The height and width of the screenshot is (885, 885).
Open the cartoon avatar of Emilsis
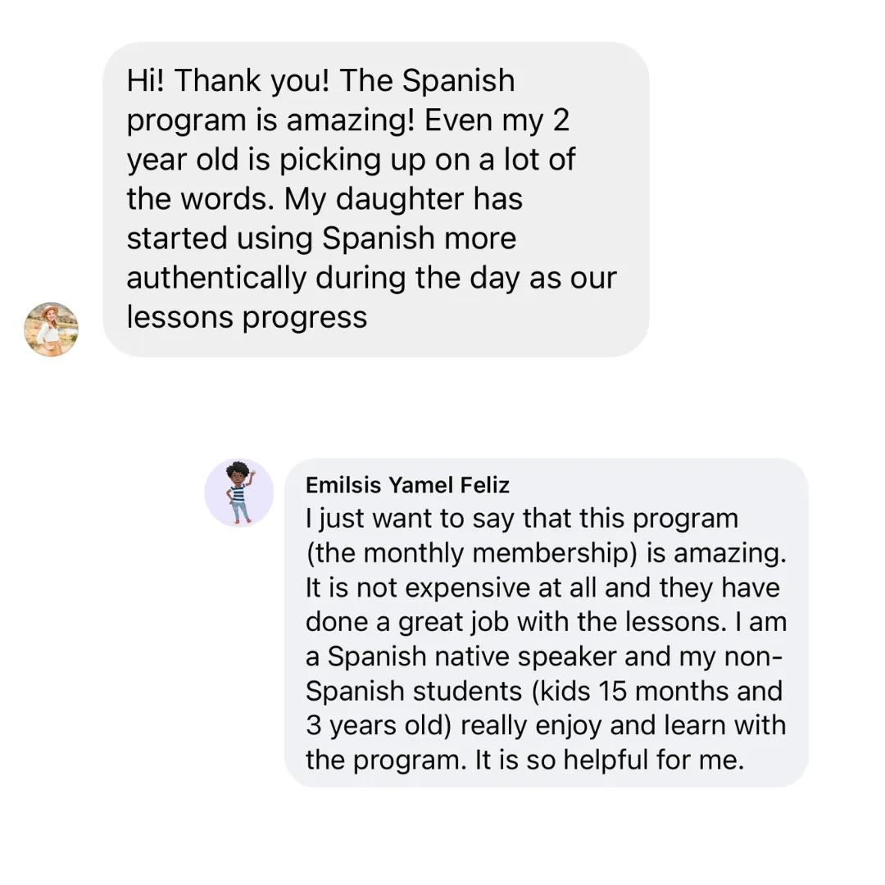click(238, 492)
